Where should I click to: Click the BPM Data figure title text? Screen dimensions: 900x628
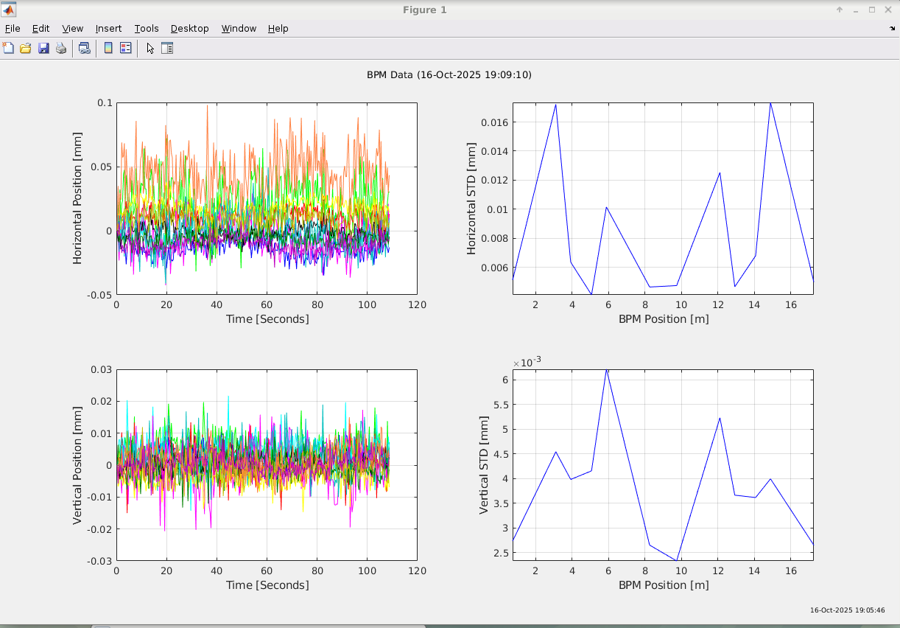click(450, 74)
